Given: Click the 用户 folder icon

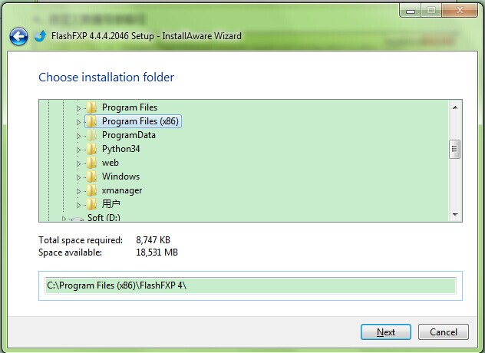Looking at the screenshot, I should pyautogui.click(x=91, y=204).
